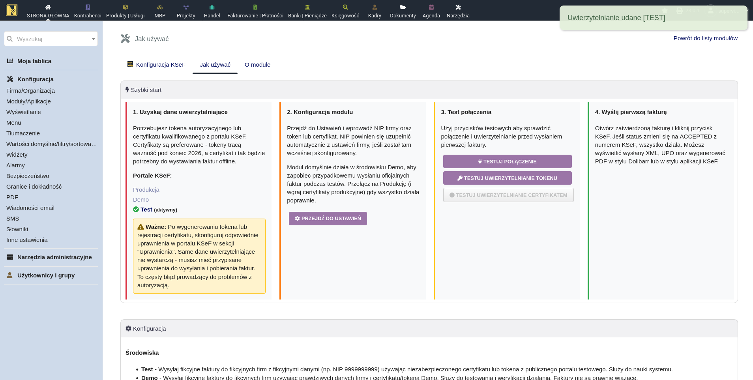The image size is (753, 380).
Task: Expand Narzędzia administracyjne in sidebar
Action: [x=54, y=257]
